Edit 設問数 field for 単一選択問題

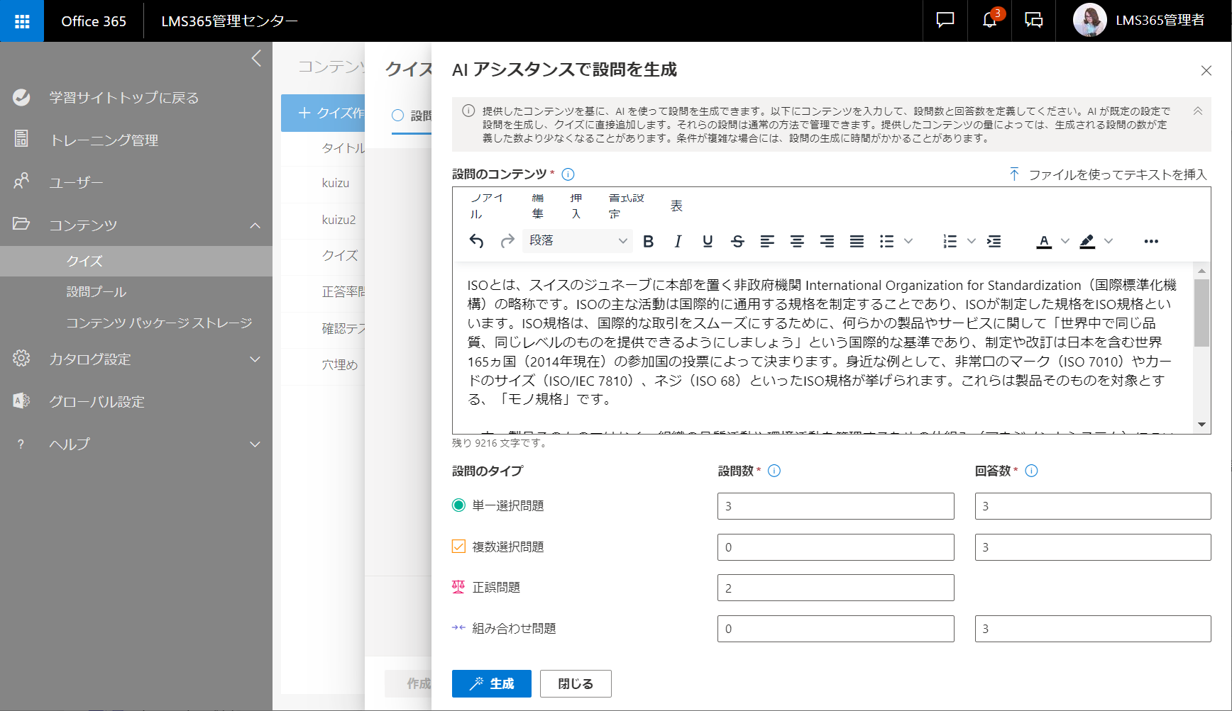[835, 506]
